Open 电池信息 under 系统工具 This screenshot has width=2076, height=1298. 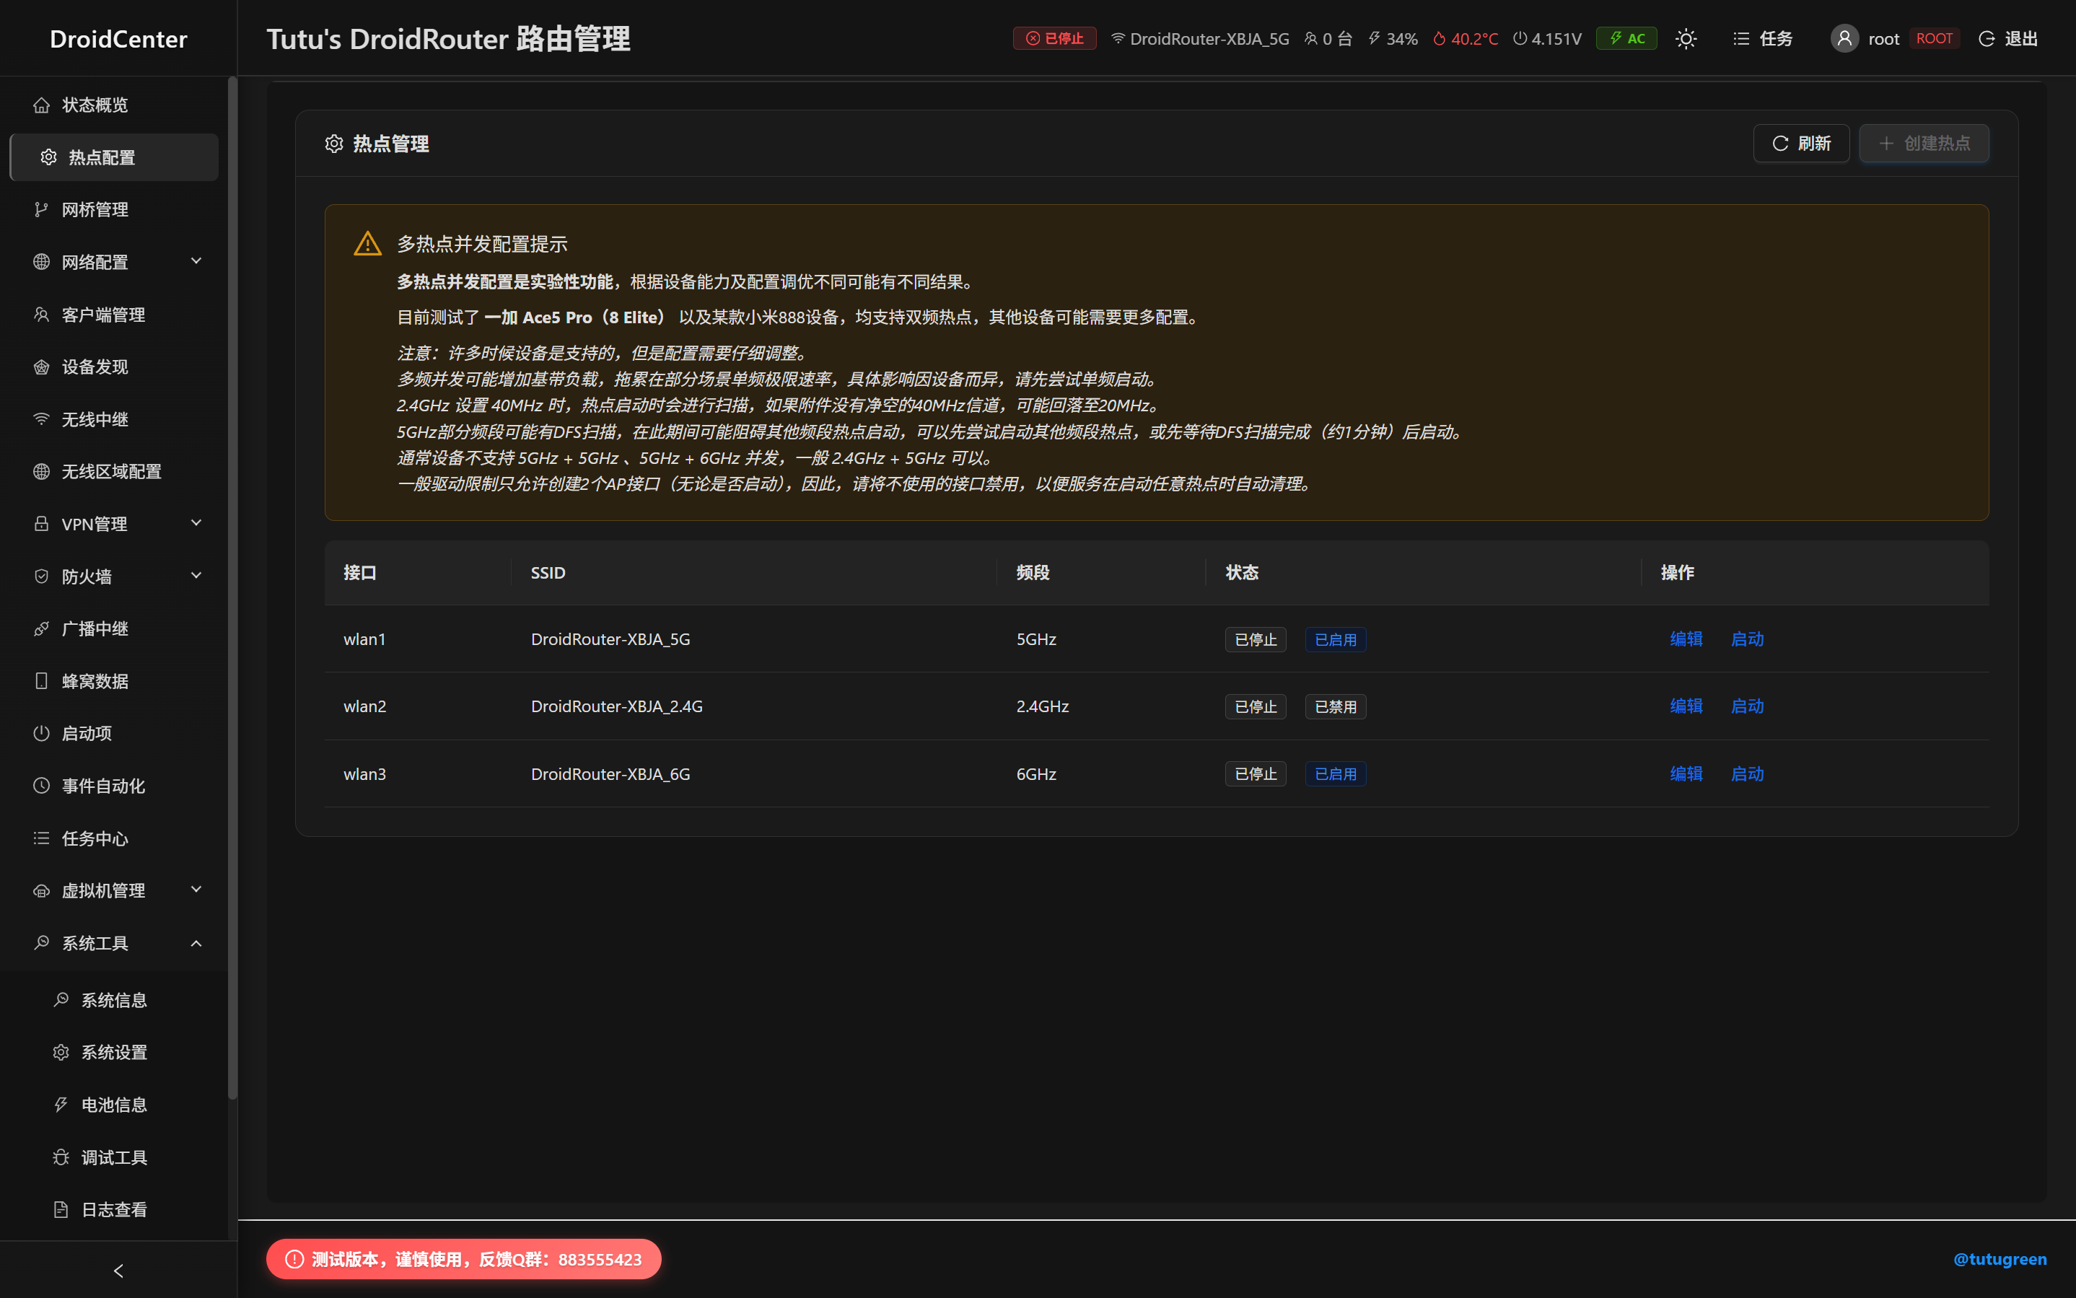113,1105
